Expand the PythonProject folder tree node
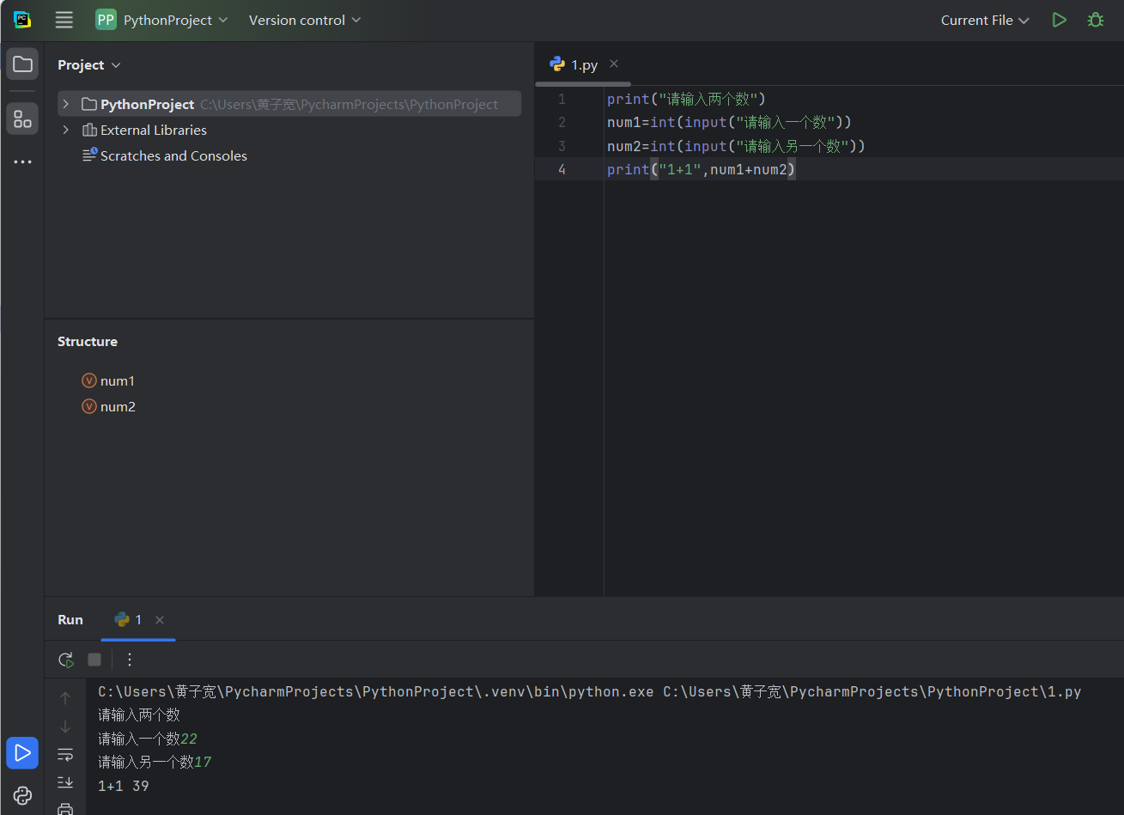Screen dimensions: 1124x815 point(65,104)
